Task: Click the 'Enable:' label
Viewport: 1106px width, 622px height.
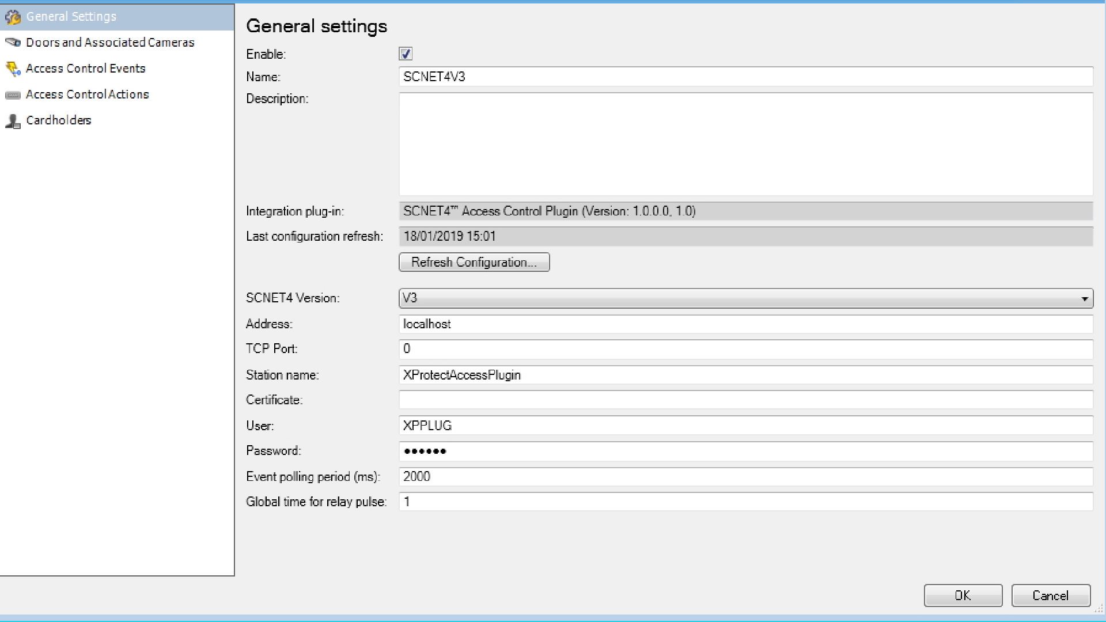Action: (x=266, y=54)
